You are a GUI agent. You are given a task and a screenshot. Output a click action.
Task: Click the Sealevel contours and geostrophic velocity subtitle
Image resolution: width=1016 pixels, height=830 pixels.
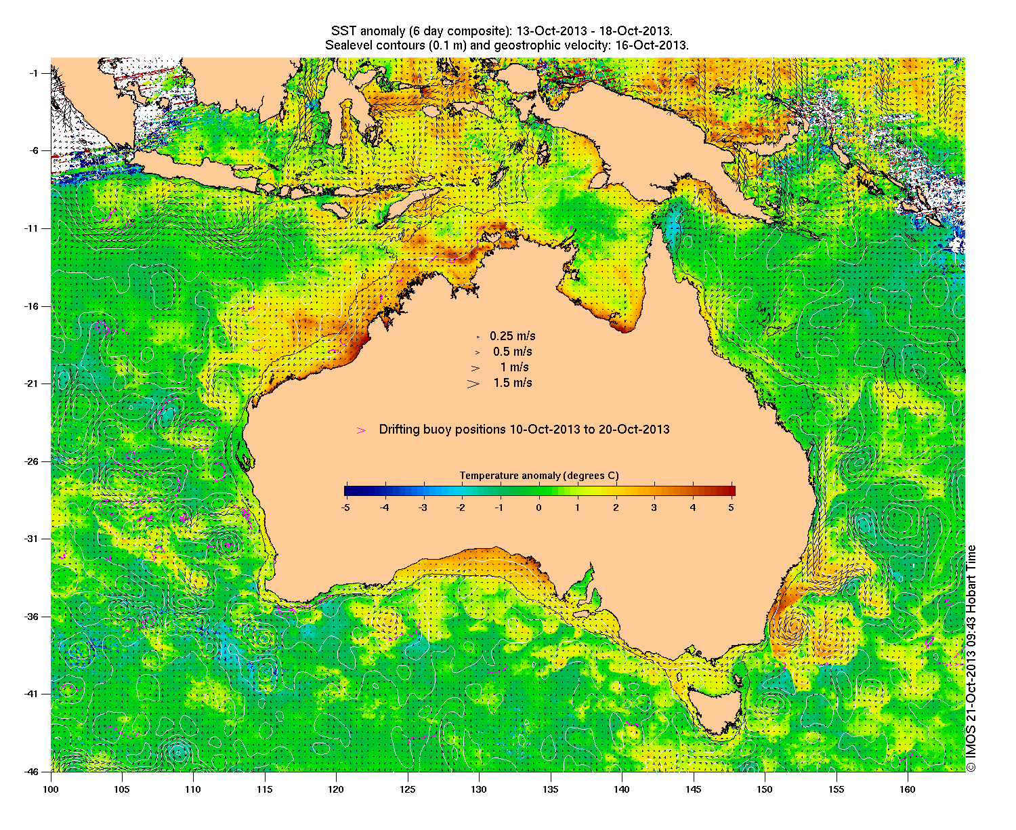click(507, 45)
